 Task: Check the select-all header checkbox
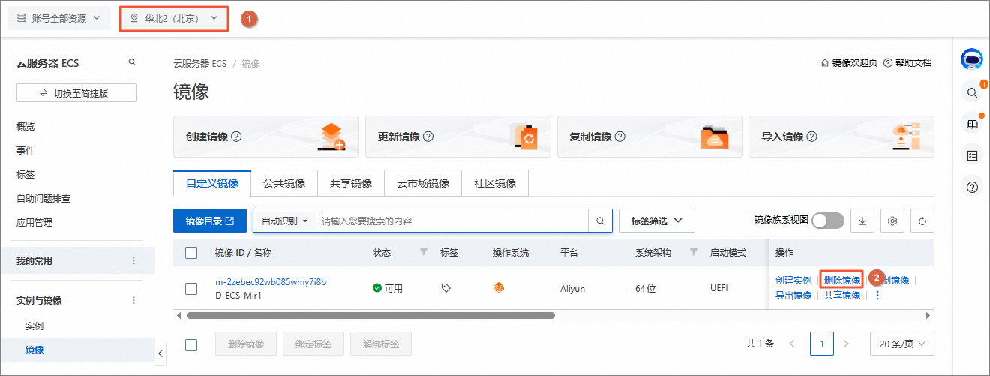pyautogui.click(x=191, y=253)
